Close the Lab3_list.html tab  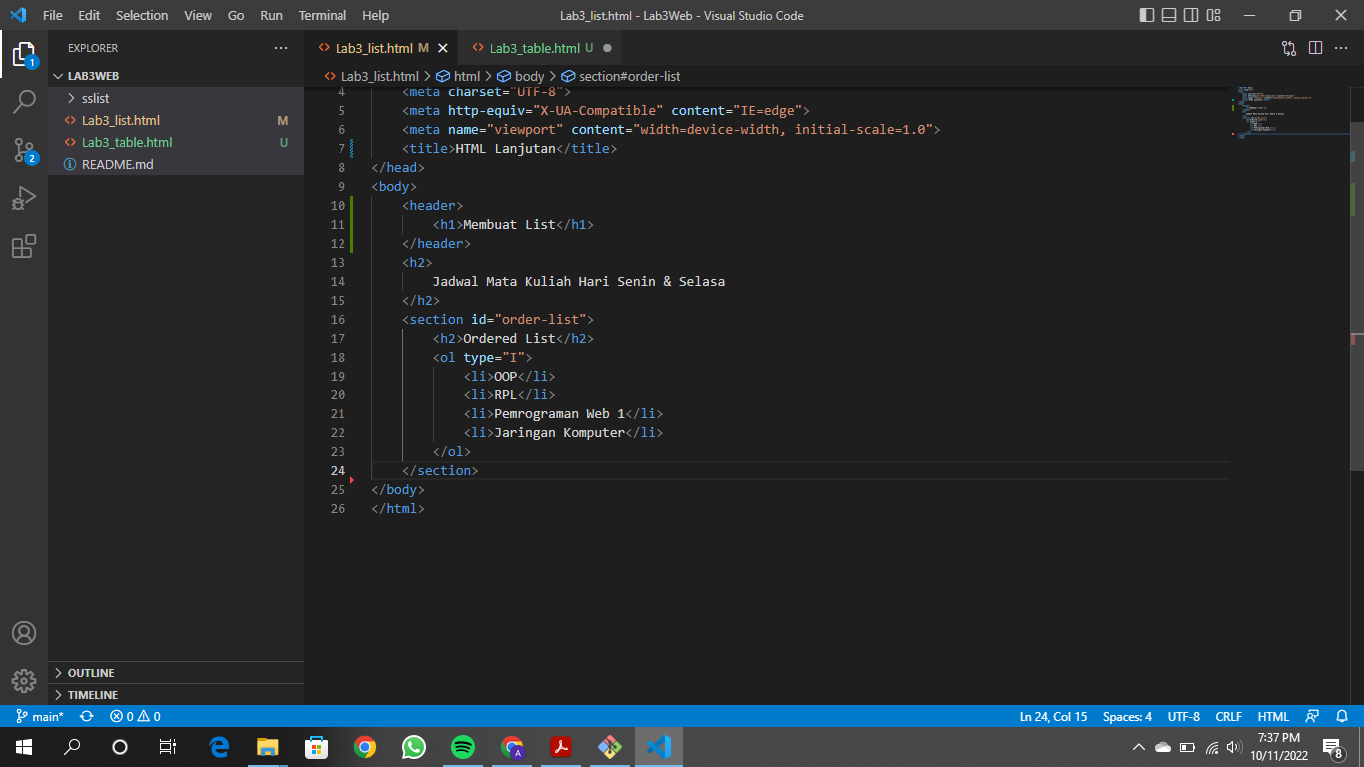click(x=443, y=48)
